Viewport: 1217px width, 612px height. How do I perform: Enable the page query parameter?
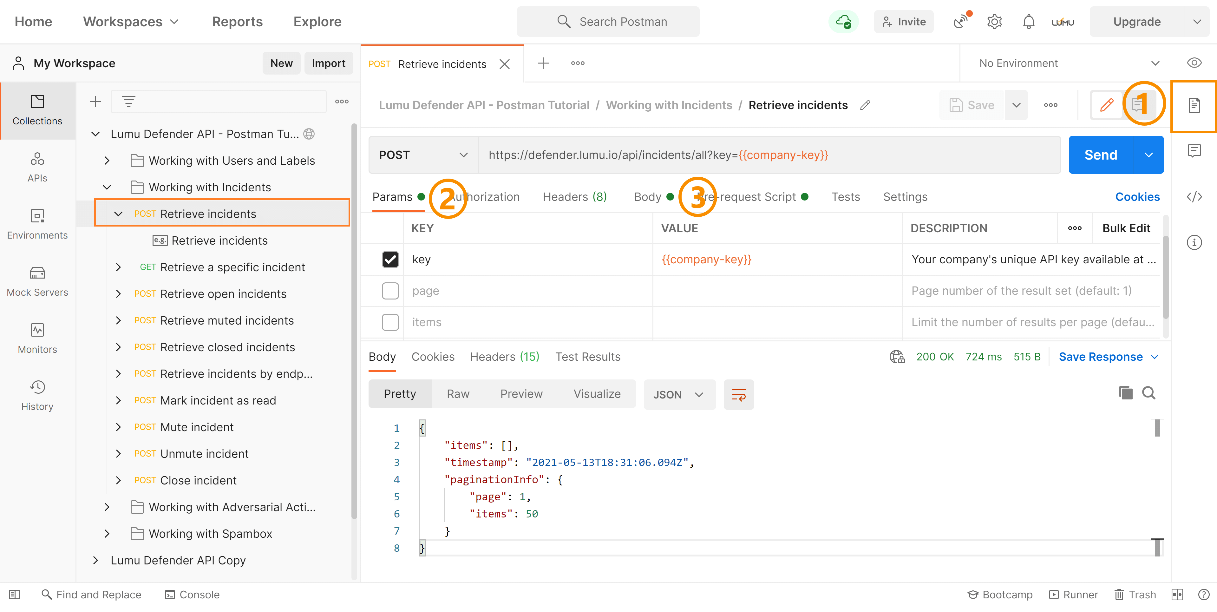point(390,291)
